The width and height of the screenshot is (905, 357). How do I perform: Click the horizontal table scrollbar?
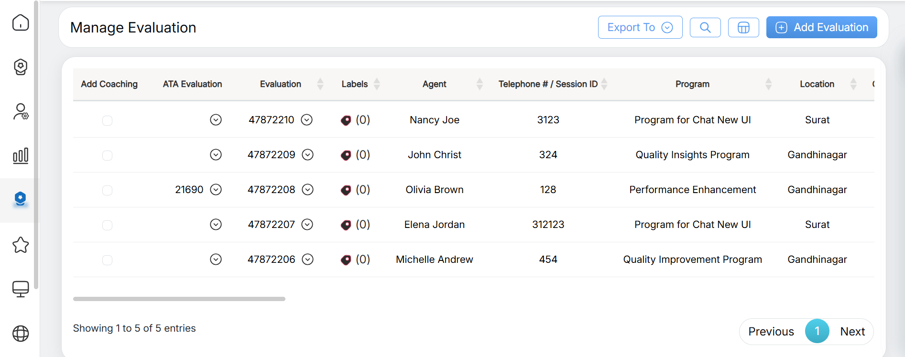click(179, 299)
